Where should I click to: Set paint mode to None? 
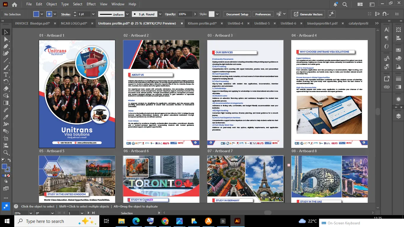coord(9,176)
